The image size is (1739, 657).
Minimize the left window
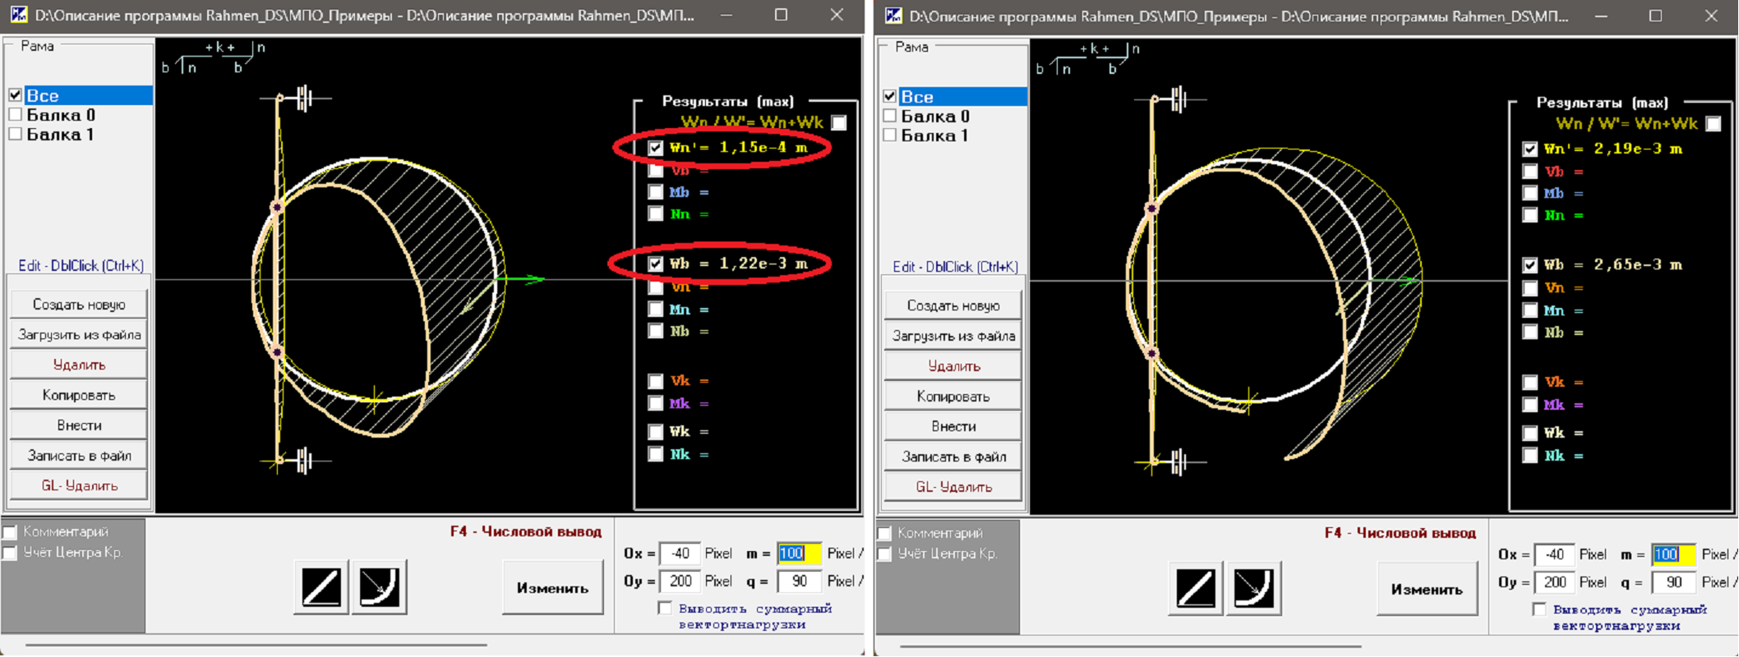point(726,15)
